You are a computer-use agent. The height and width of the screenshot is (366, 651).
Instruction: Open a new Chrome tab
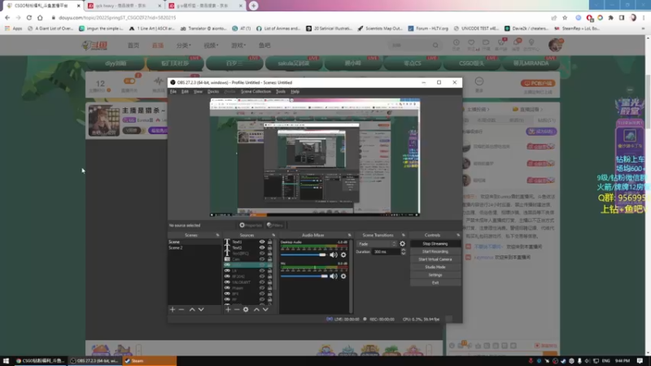(253, 6)
